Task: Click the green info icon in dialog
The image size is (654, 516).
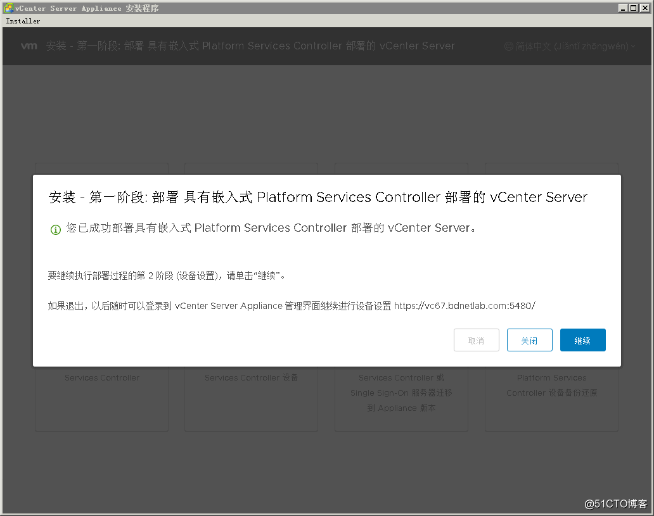Action: [x=56, y=229]
